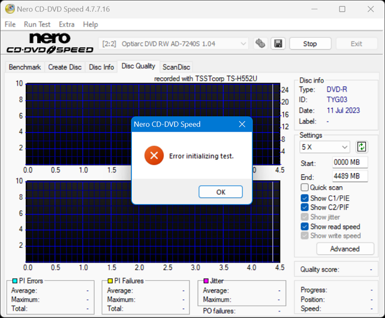Click the magenta Jitter color swatch
Image resolution: width=385 pixels, height=318 pixels.
point(206,281)
